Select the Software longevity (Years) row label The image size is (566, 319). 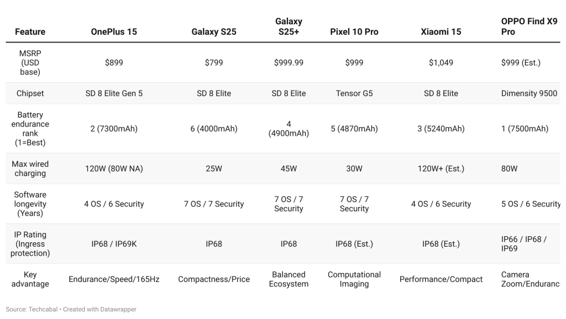click(x=30, y=204)
